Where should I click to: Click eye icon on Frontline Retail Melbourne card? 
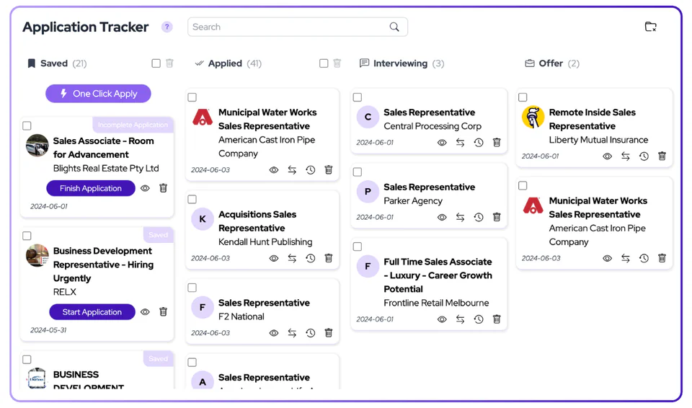tap(442, 319)
